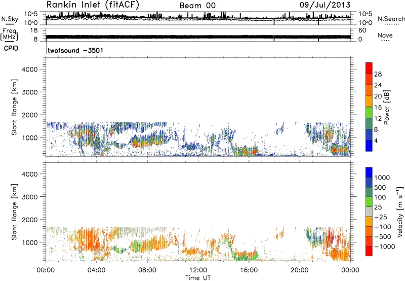Screen dimensions: 405x281
Task: Click the '1000' positive velocity tick label
Action: (382, 178)
